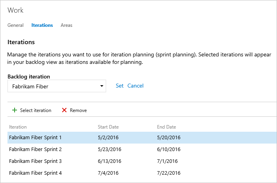
Task: Click the Fabrikam Fiber combo box field
Action: [x=57, y=86]
